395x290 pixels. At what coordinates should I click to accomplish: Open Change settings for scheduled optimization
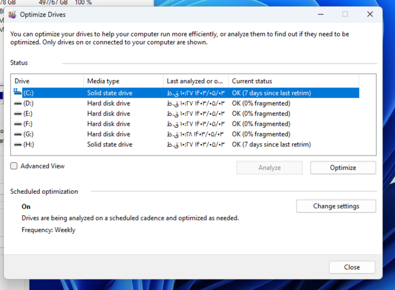coord(336,206)
